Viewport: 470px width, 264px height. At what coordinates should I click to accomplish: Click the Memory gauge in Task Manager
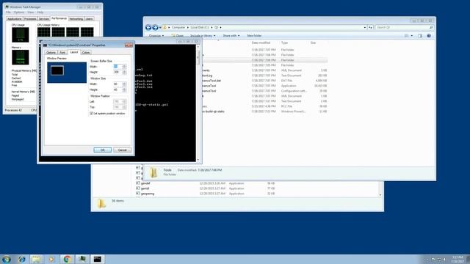(21, 57)
